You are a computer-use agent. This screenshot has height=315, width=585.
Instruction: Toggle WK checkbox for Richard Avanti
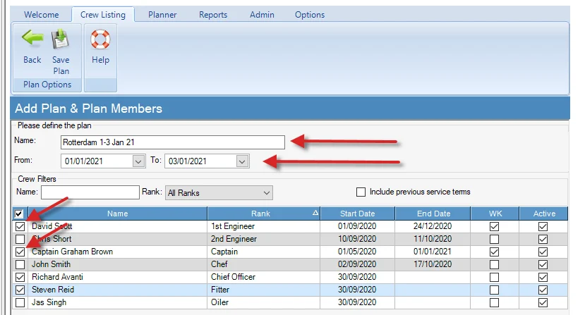pos(494,277)
